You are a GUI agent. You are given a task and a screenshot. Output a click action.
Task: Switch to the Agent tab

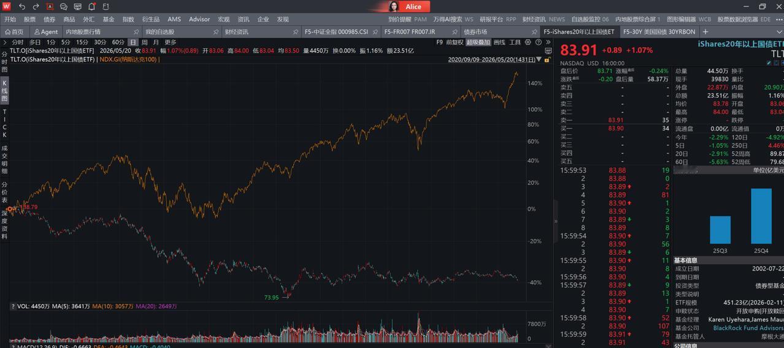coord(46,32)
